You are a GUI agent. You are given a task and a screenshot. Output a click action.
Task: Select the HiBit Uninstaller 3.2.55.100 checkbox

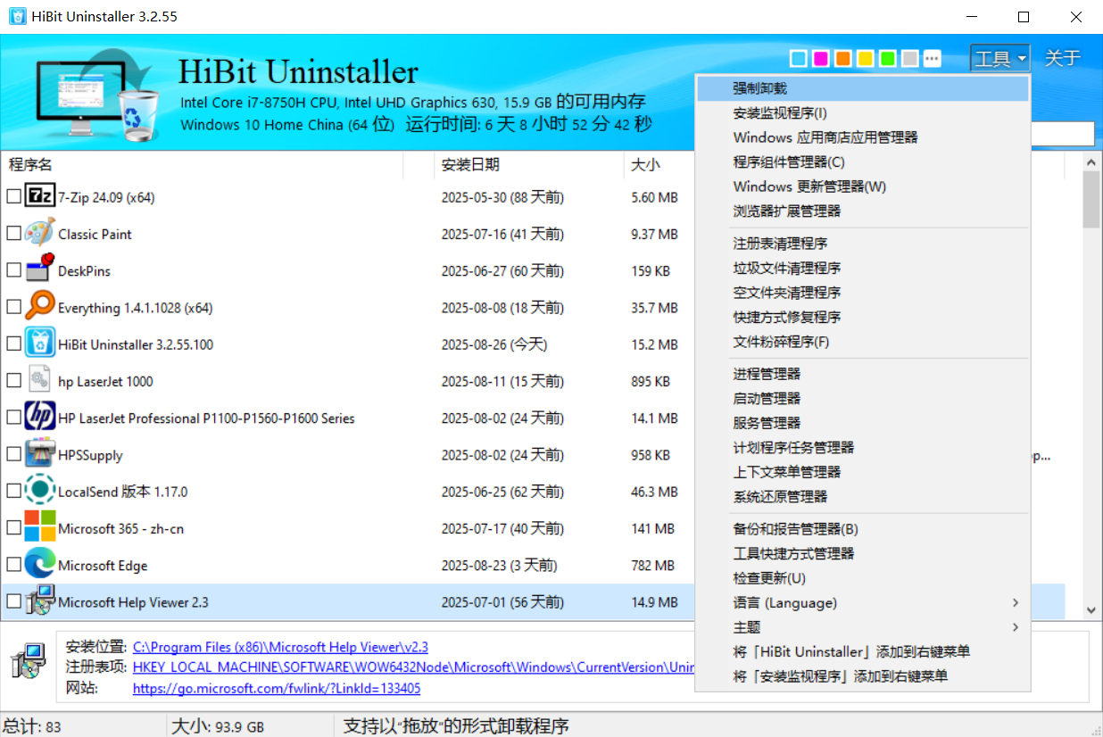click(x=13, y=344)
